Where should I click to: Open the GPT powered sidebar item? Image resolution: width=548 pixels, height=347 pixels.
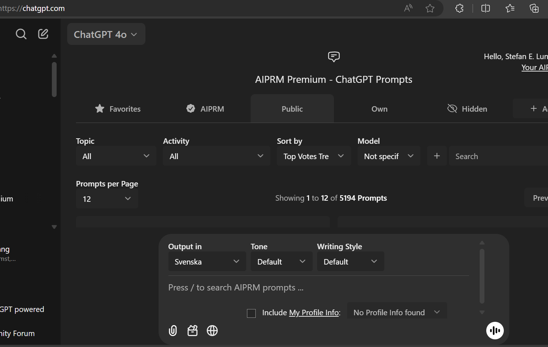pyautogui.click(x=22, y=309)
